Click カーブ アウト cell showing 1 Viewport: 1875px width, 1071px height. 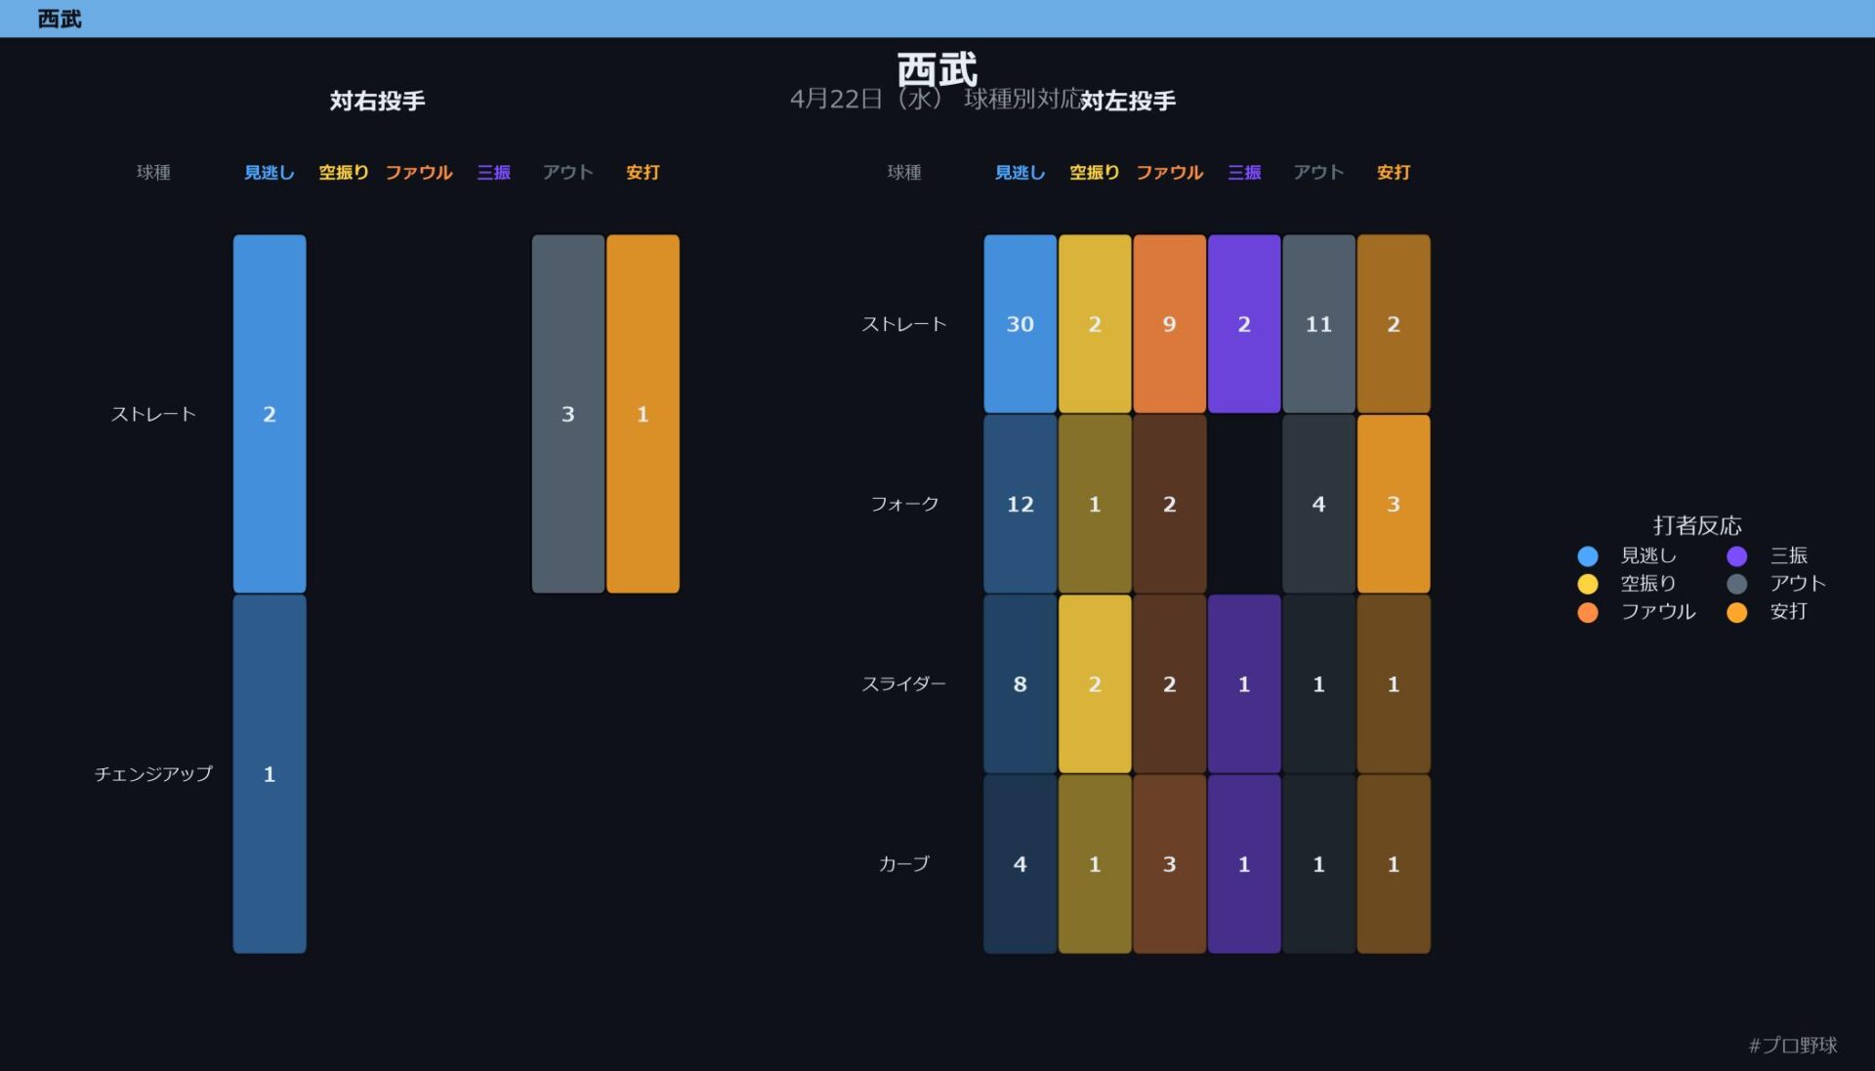click(x=1319, y=864)
